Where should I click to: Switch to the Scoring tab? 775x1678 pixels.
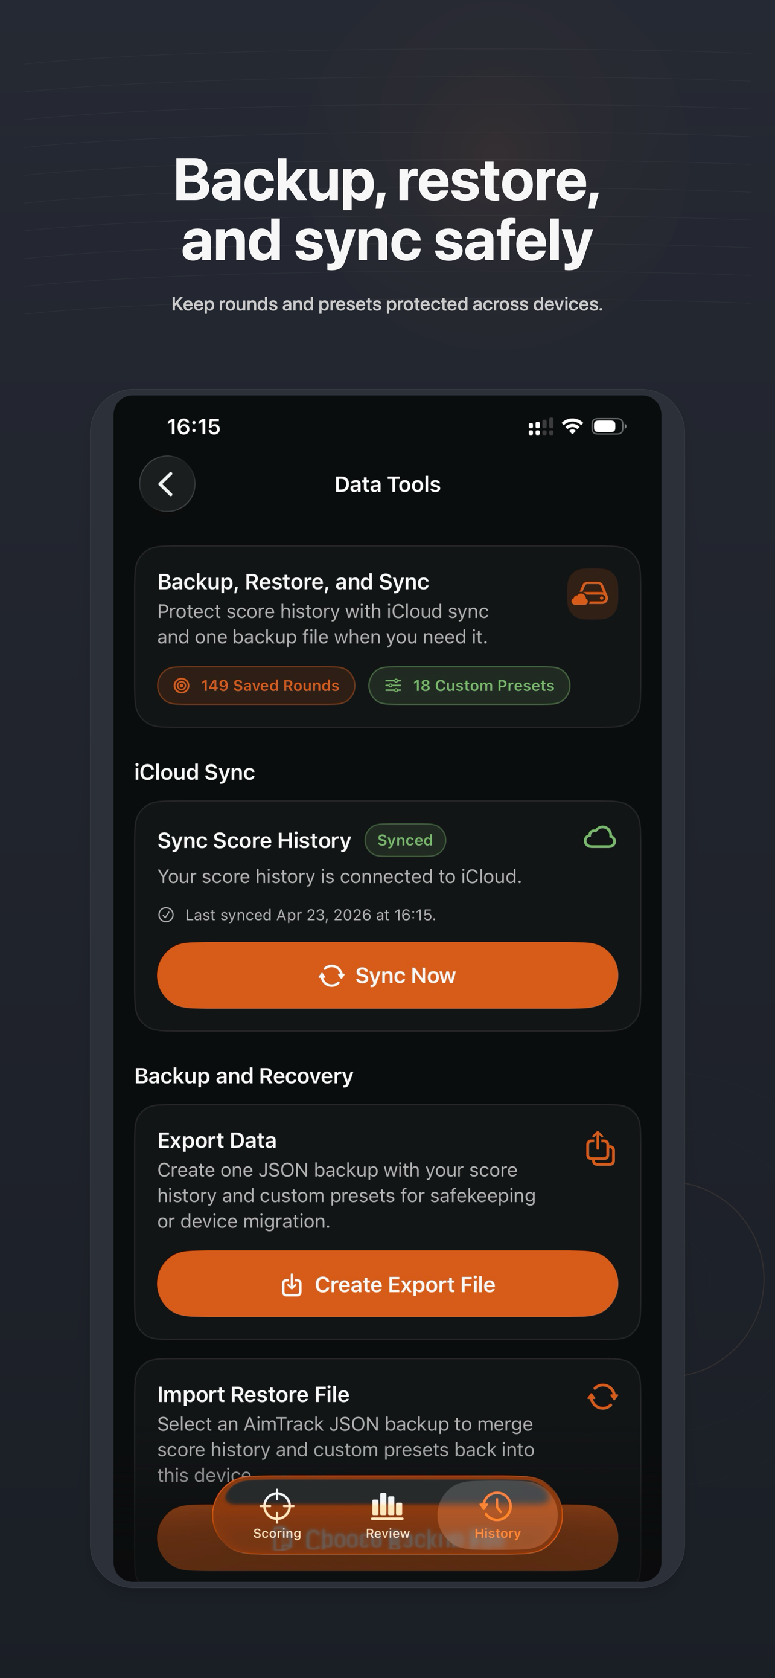pos(277,1516)
